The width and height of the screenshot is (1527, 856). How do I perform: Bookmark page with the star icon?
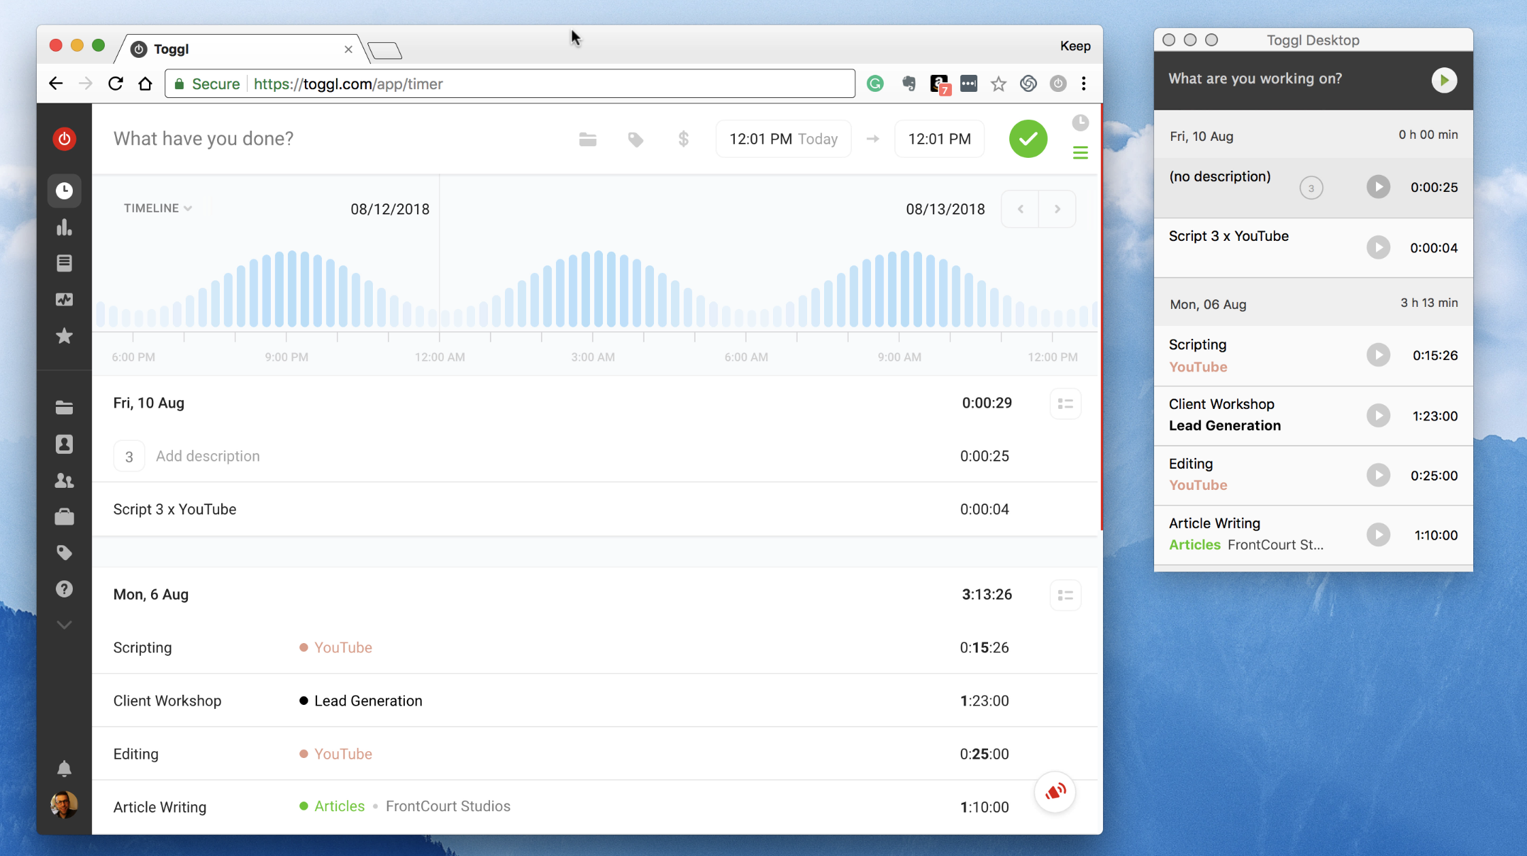click(998, 84)
